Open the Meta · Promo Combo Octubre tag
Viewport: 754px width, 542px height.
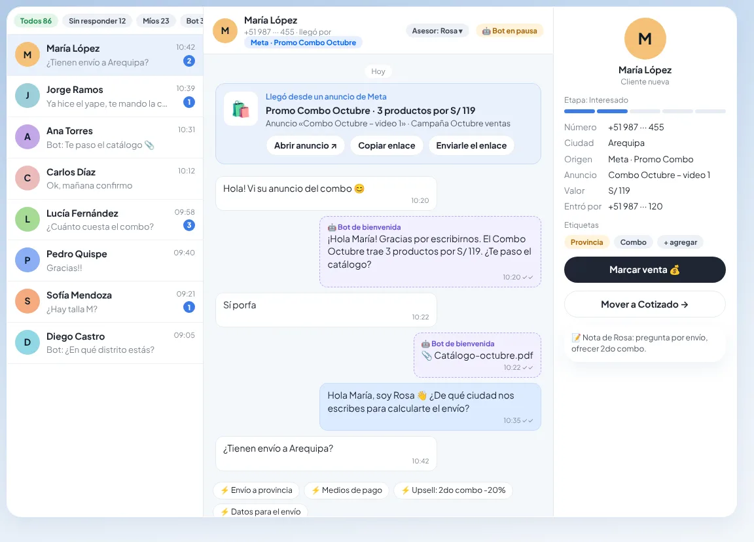click(304, 43)
